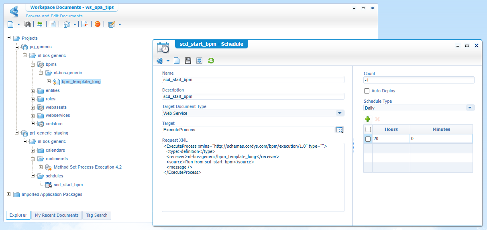487x230 pixels.
Task: Check the select-all box in Hours table header
Action: point(368,129)
